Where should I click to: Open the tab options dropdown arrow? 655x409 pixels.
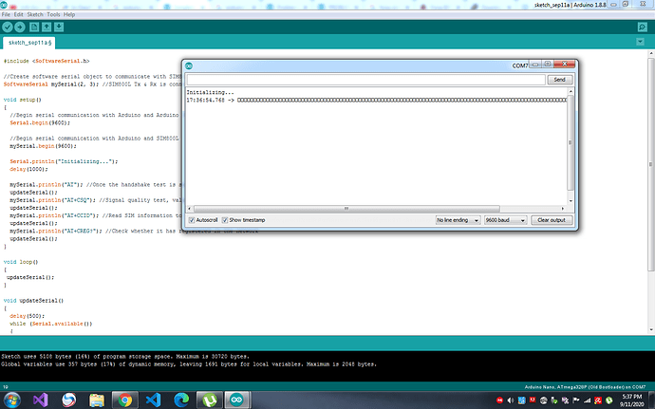pyautogui.click(x=640, y=42)
